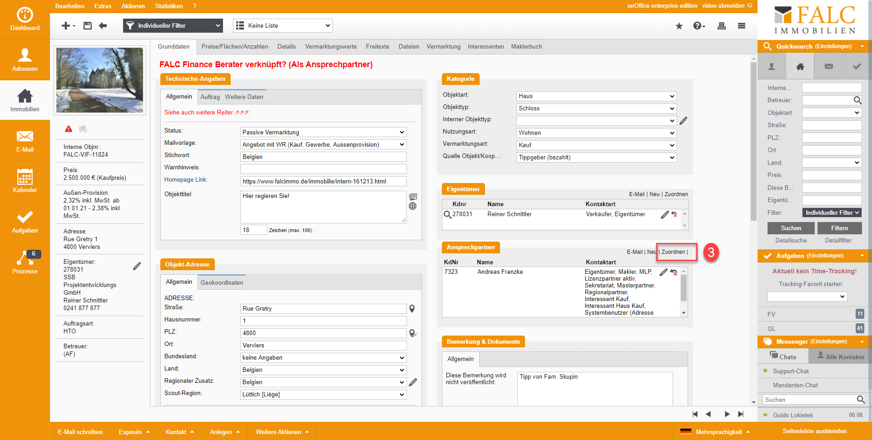Screen dimensions: 872x440
Task: Open the Kalender module in sidebar
Action: 25,181
